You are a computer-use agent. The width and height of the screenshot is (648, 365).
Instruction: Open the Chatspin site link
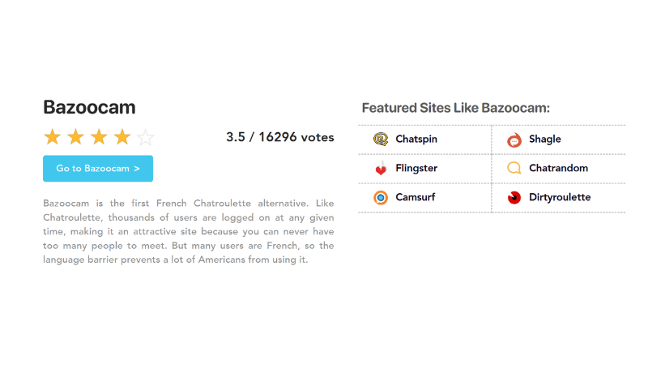pos(416,140)
